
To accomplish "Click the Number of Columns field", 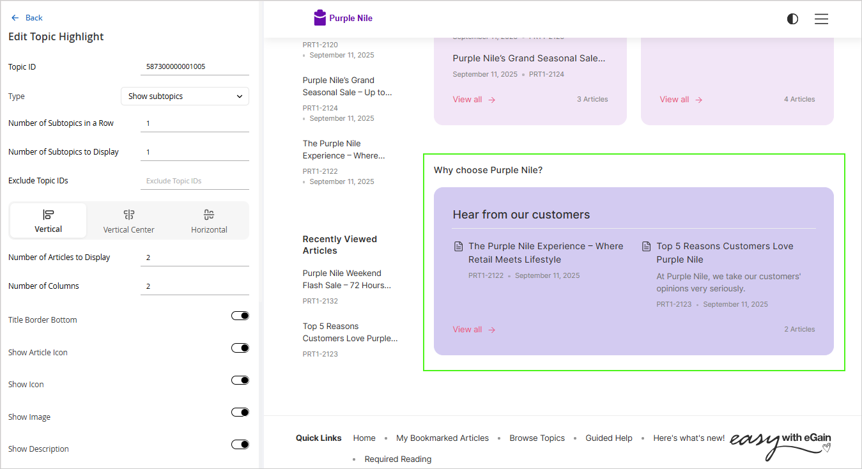I will tap(194, 286).
